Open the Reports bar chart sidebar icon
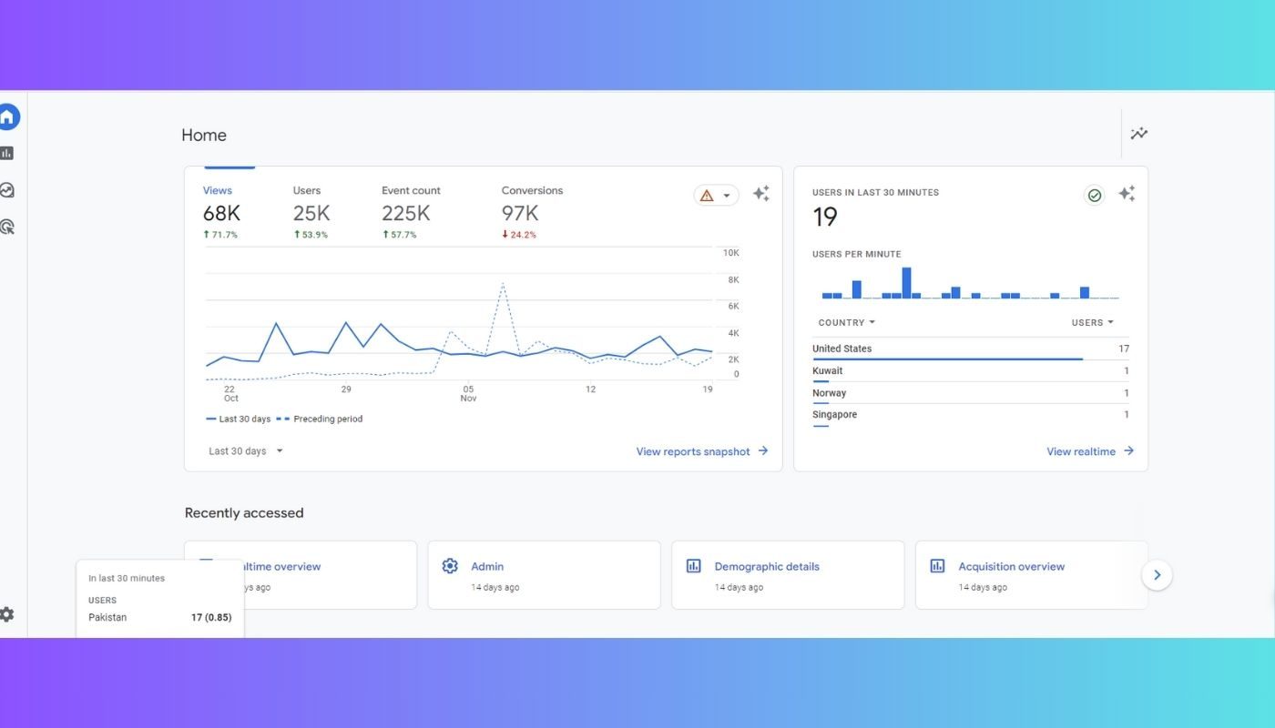This screenshot has width=1275, height=728. pyautogui.click(x=7, y=153)
